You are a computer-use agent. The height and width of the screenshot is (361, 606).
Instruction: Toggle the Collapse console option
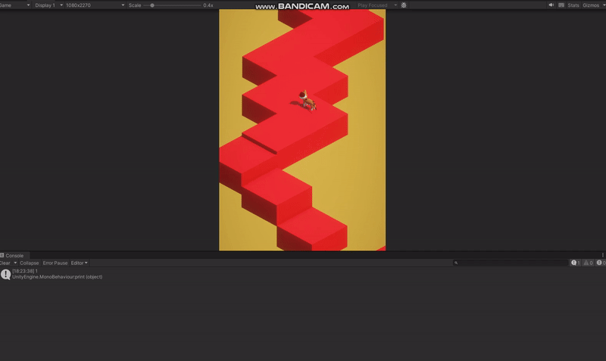(x=30, y=263)
